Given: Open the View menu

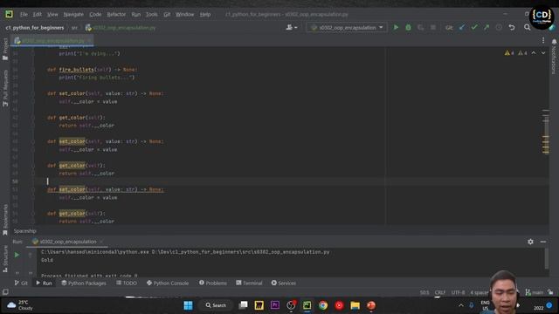Looking at the screenshot, I should [x=52, y=14].
